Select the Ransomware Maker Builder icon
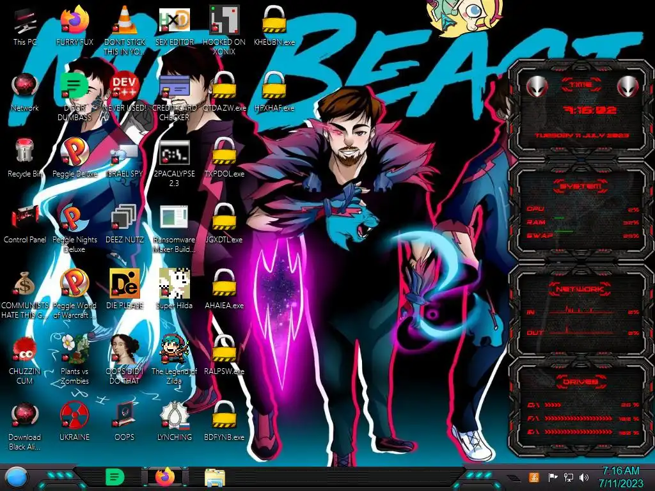Image resolution: width=655 pixels, height=491 pixels. click(174, 229)
